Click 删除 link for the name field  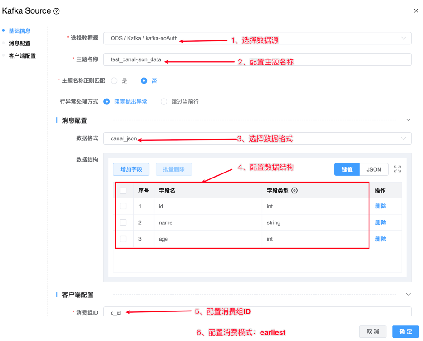click(380, 222)
